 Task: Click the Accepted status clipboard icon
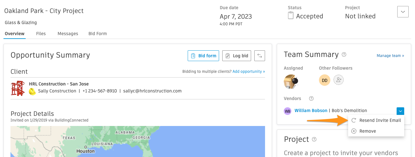coord(290,16)
